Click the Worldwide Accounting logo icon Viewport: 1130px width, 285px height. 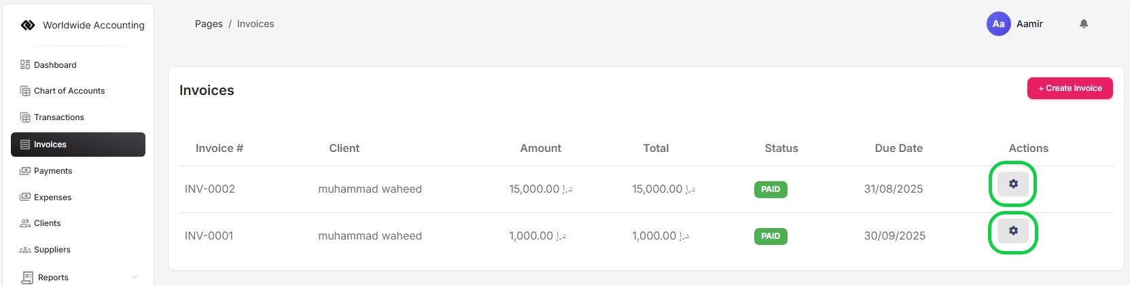[28, 25]
